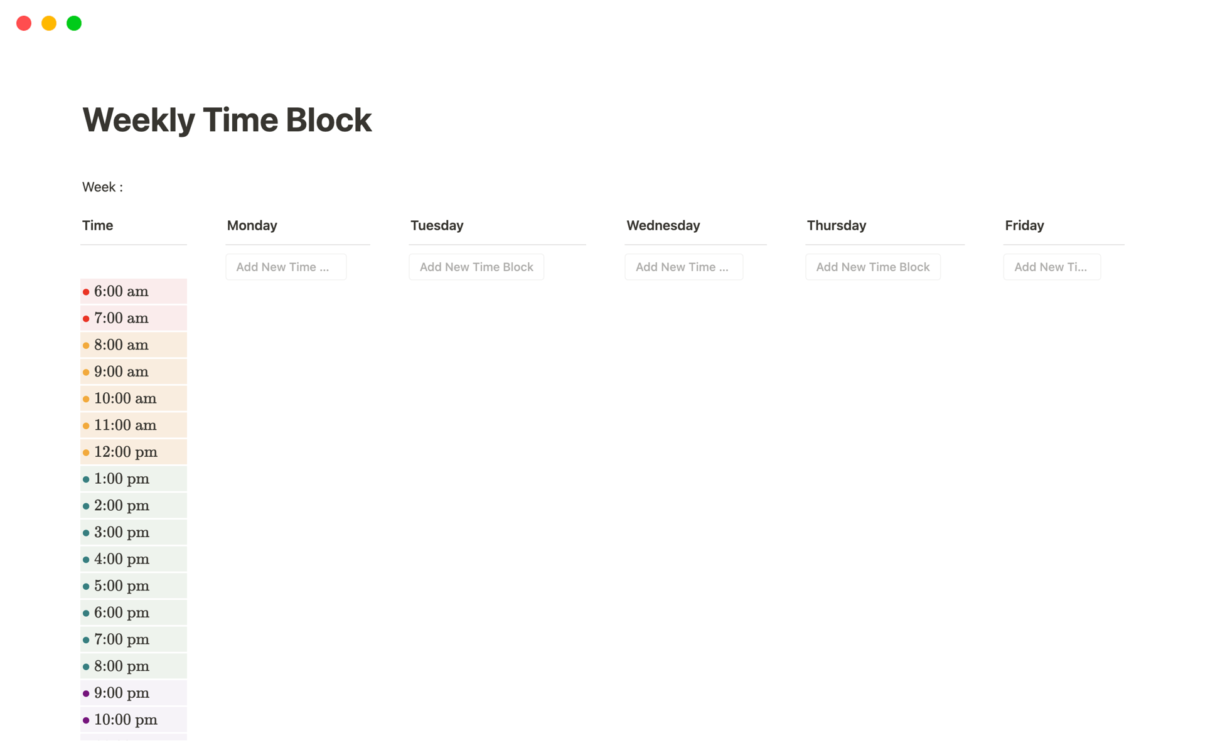
Task: Expand the Tuesday column header
Action: (x=436, y=225)
